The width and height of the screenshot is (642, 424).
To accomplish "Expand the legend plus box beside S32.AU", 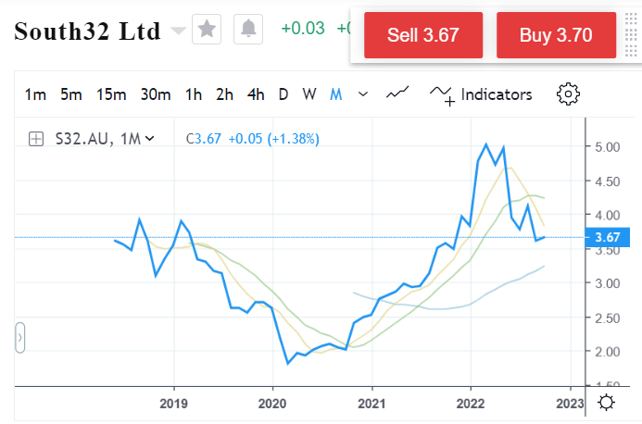I will pyautogui.click(x=36, y=139).
